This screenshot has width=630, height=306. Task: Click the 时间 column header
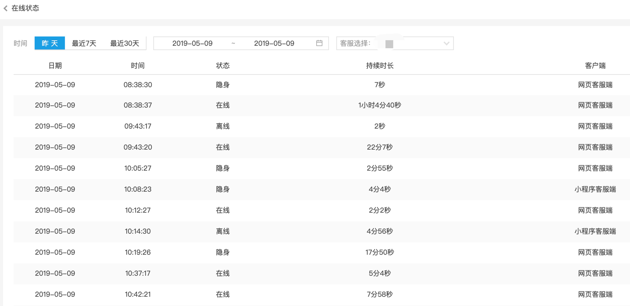click(138, 65)
